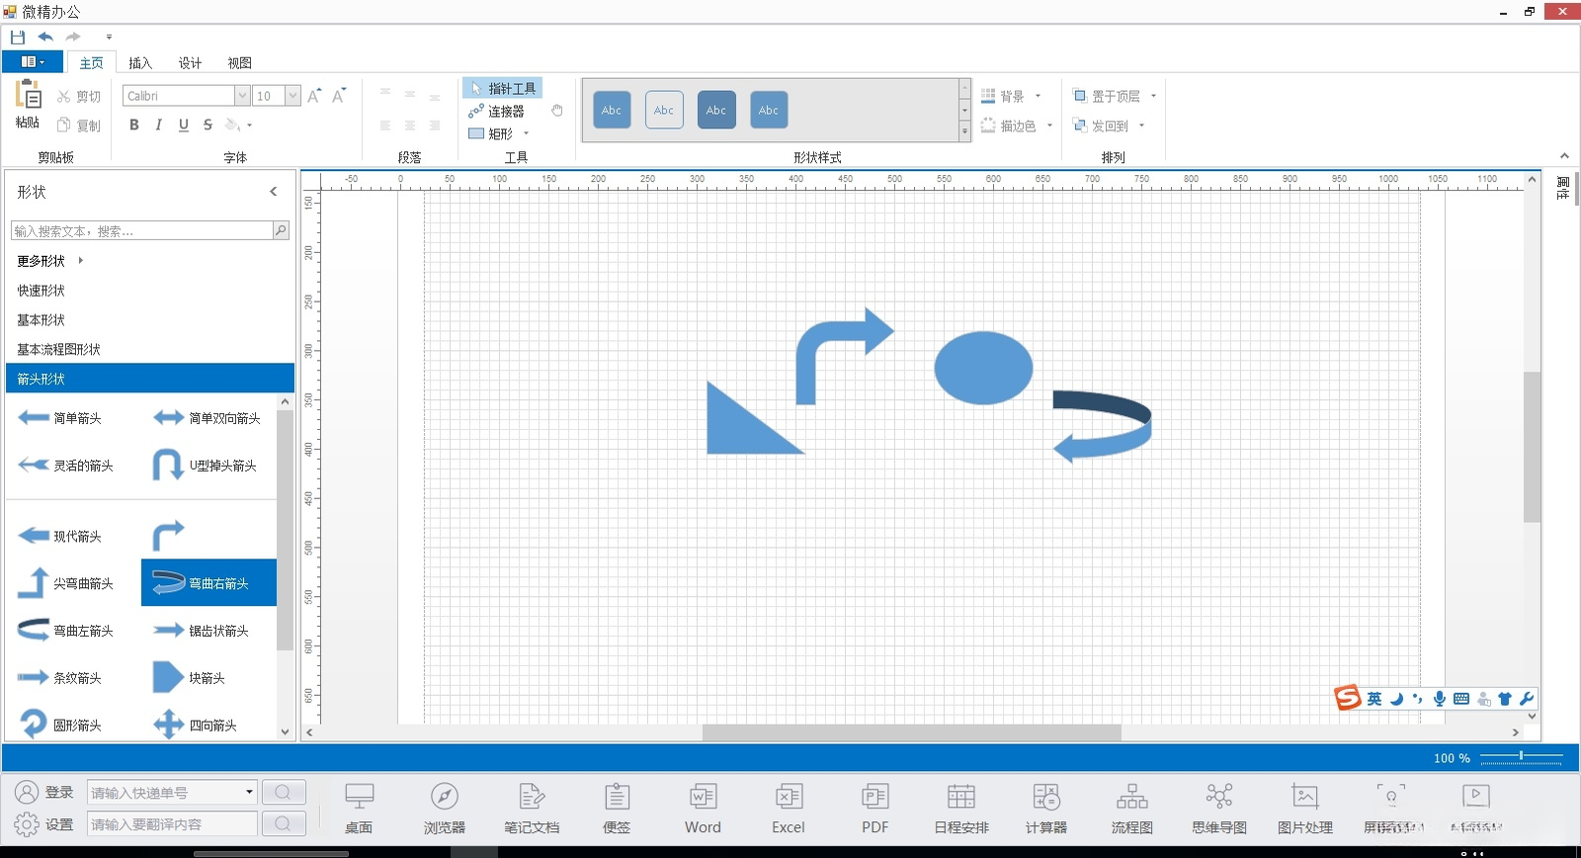Click the shape search text field
Screen dimensions: 1581x858
(x=142, y=230)
